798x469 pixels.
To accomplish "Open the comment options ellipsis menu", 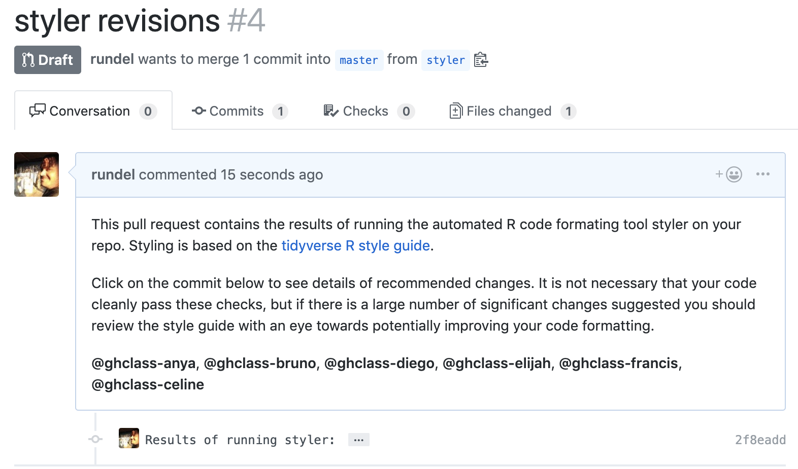I will point(762,174).
